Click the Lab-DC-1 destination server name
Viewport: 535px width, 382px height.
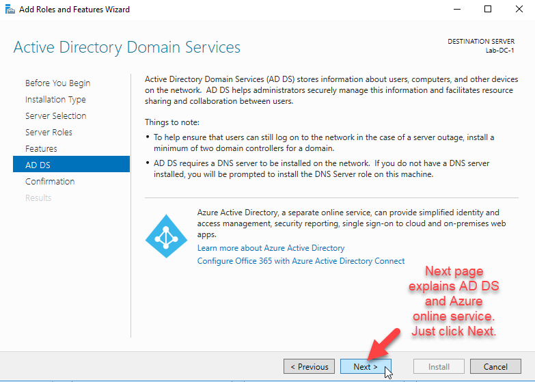coord(500,51)
